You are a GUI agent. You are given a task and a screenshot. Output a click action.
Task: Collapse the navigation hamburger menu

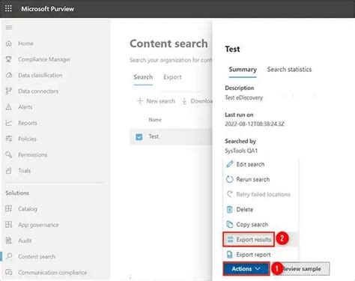[x=9, y=27]
